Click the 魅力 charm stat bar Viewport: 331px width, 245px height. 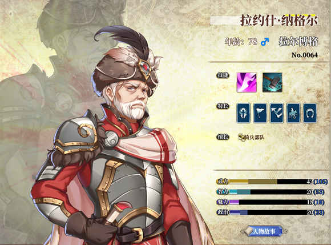pyautogui.click(x=271, y=202)
